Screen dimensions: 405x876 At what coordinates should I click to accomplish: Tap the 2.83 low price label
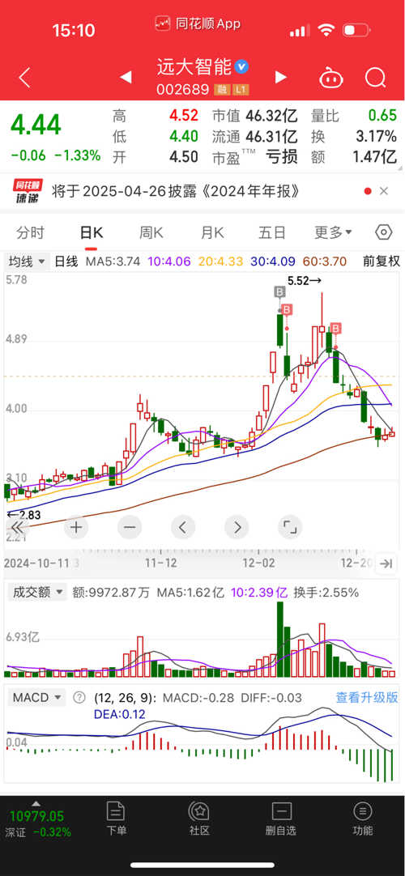pos(23,515)
